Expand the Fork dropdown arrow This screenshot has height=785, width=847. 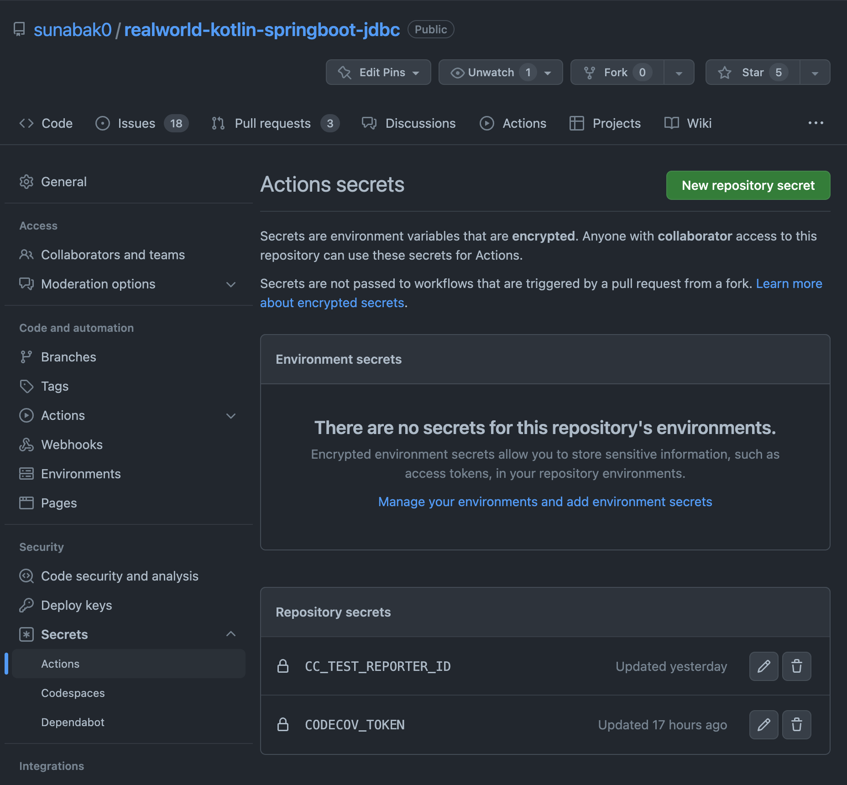(679, 72)
